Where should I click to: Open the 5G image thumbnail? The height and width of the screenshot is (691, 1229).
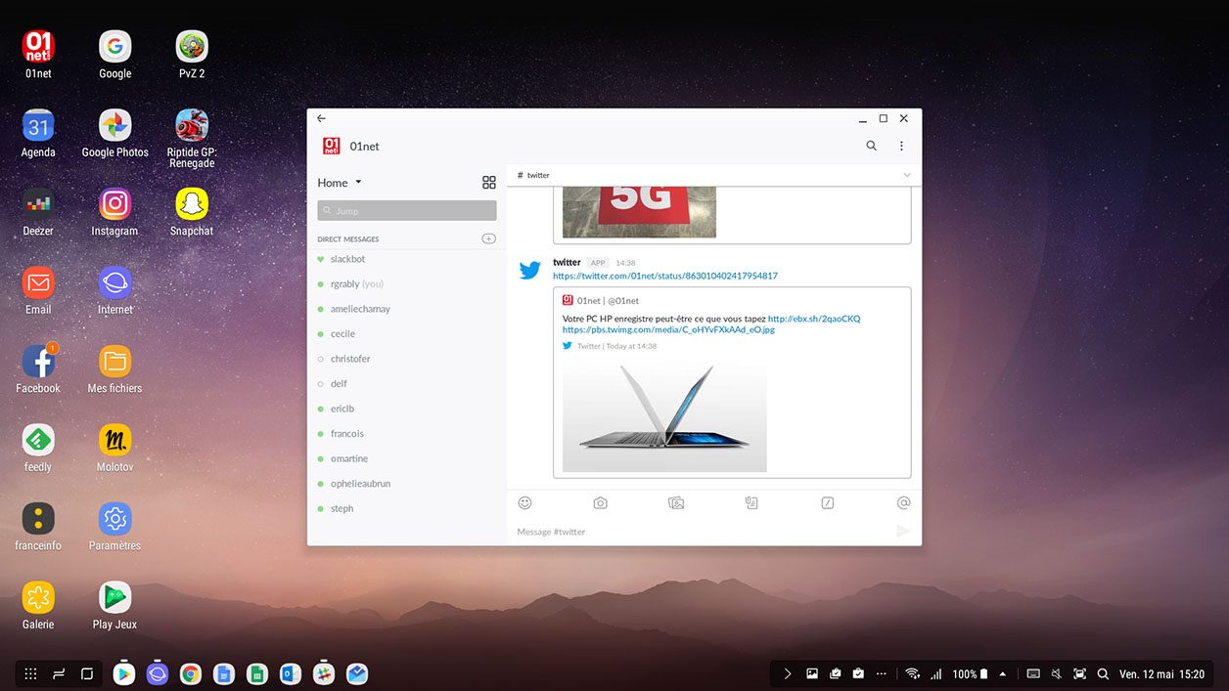click(640, 212)
